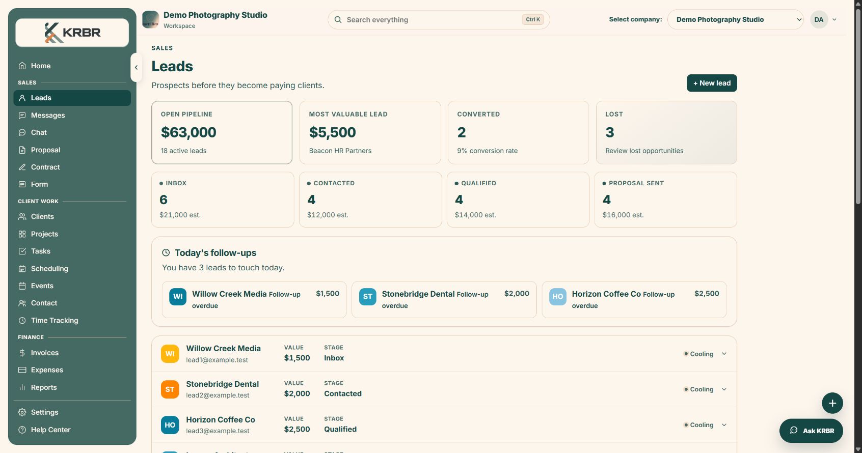This screenshot has height=453, width=862.
Task: Open Horizon Coffee Co follow-up card
Action: pyautogui.click(x=634, y=300)
